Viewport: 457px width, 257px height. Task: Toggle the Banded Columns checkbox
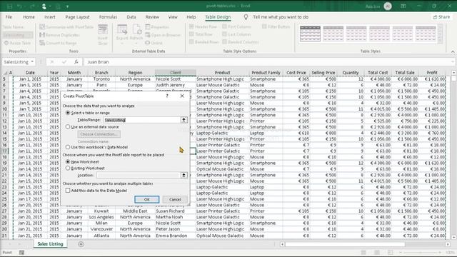(225, 41)
